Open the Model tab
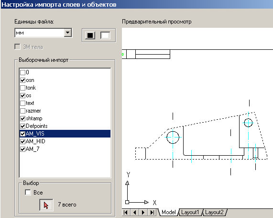Image resolution: width=273 pixels, height=218 pixels. tap(169, 212)
